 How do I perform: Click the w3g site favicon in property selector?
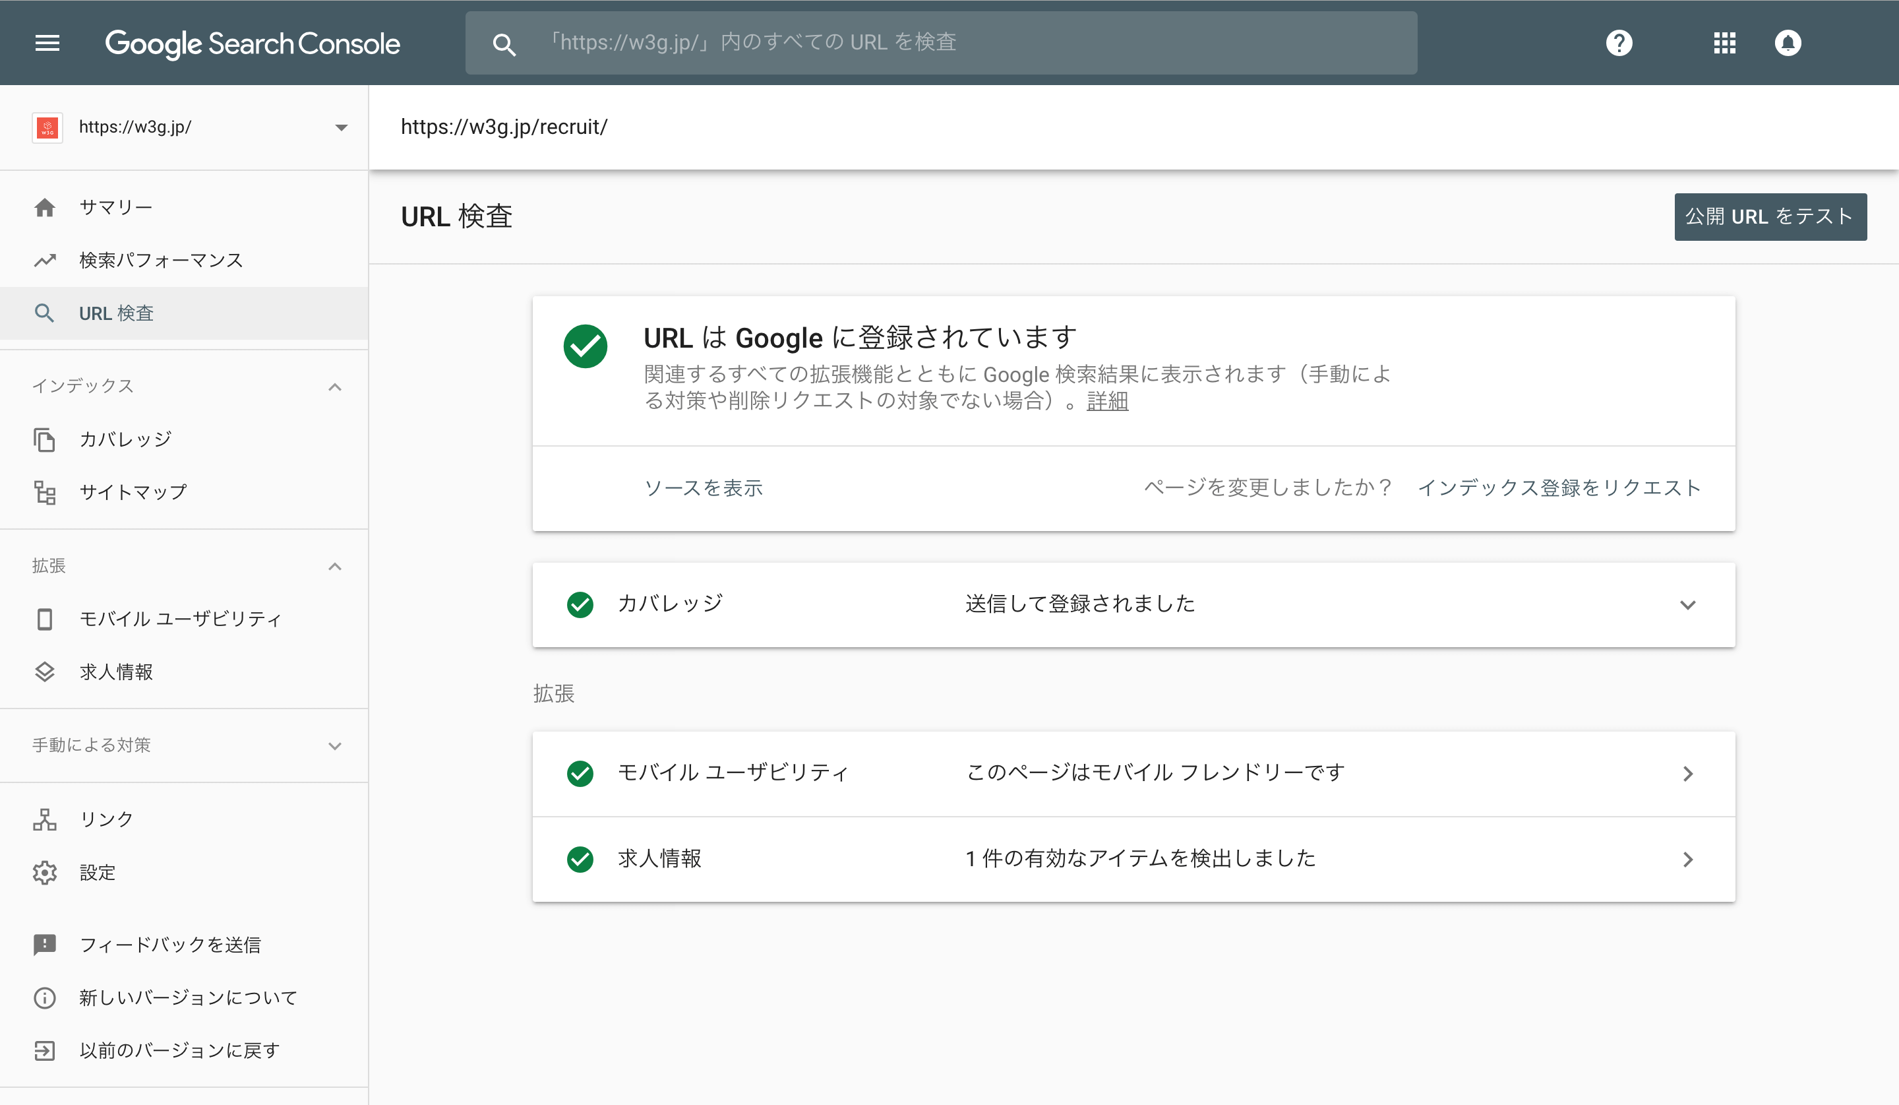(x=47, y=127)
